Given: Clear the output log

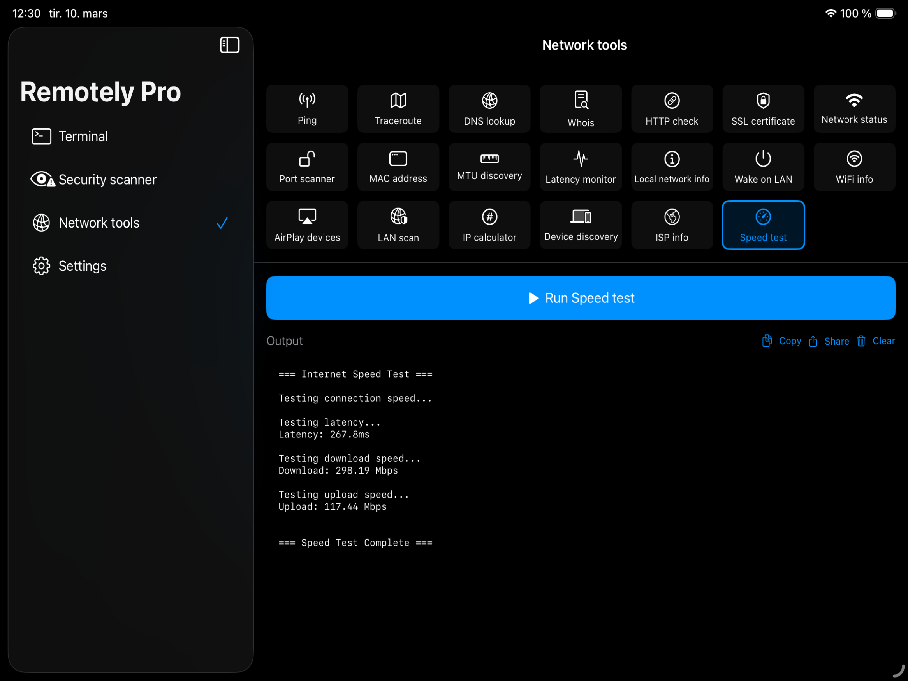Looking at the screenshot, I should [876, 341].
